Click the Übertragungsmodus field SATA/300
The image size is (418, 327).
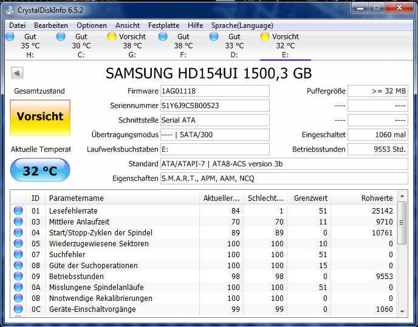215,135
